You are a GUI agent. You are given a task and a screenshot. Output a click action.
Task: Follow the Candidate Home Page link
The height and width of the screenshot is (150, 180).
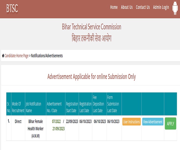click(x=17, y=56)
